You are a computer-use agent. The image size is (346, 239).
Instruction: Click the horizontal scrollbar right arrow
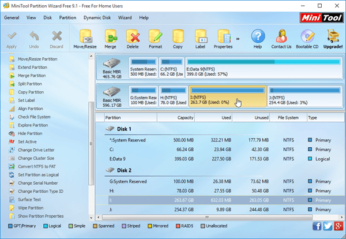pos(342,217)
